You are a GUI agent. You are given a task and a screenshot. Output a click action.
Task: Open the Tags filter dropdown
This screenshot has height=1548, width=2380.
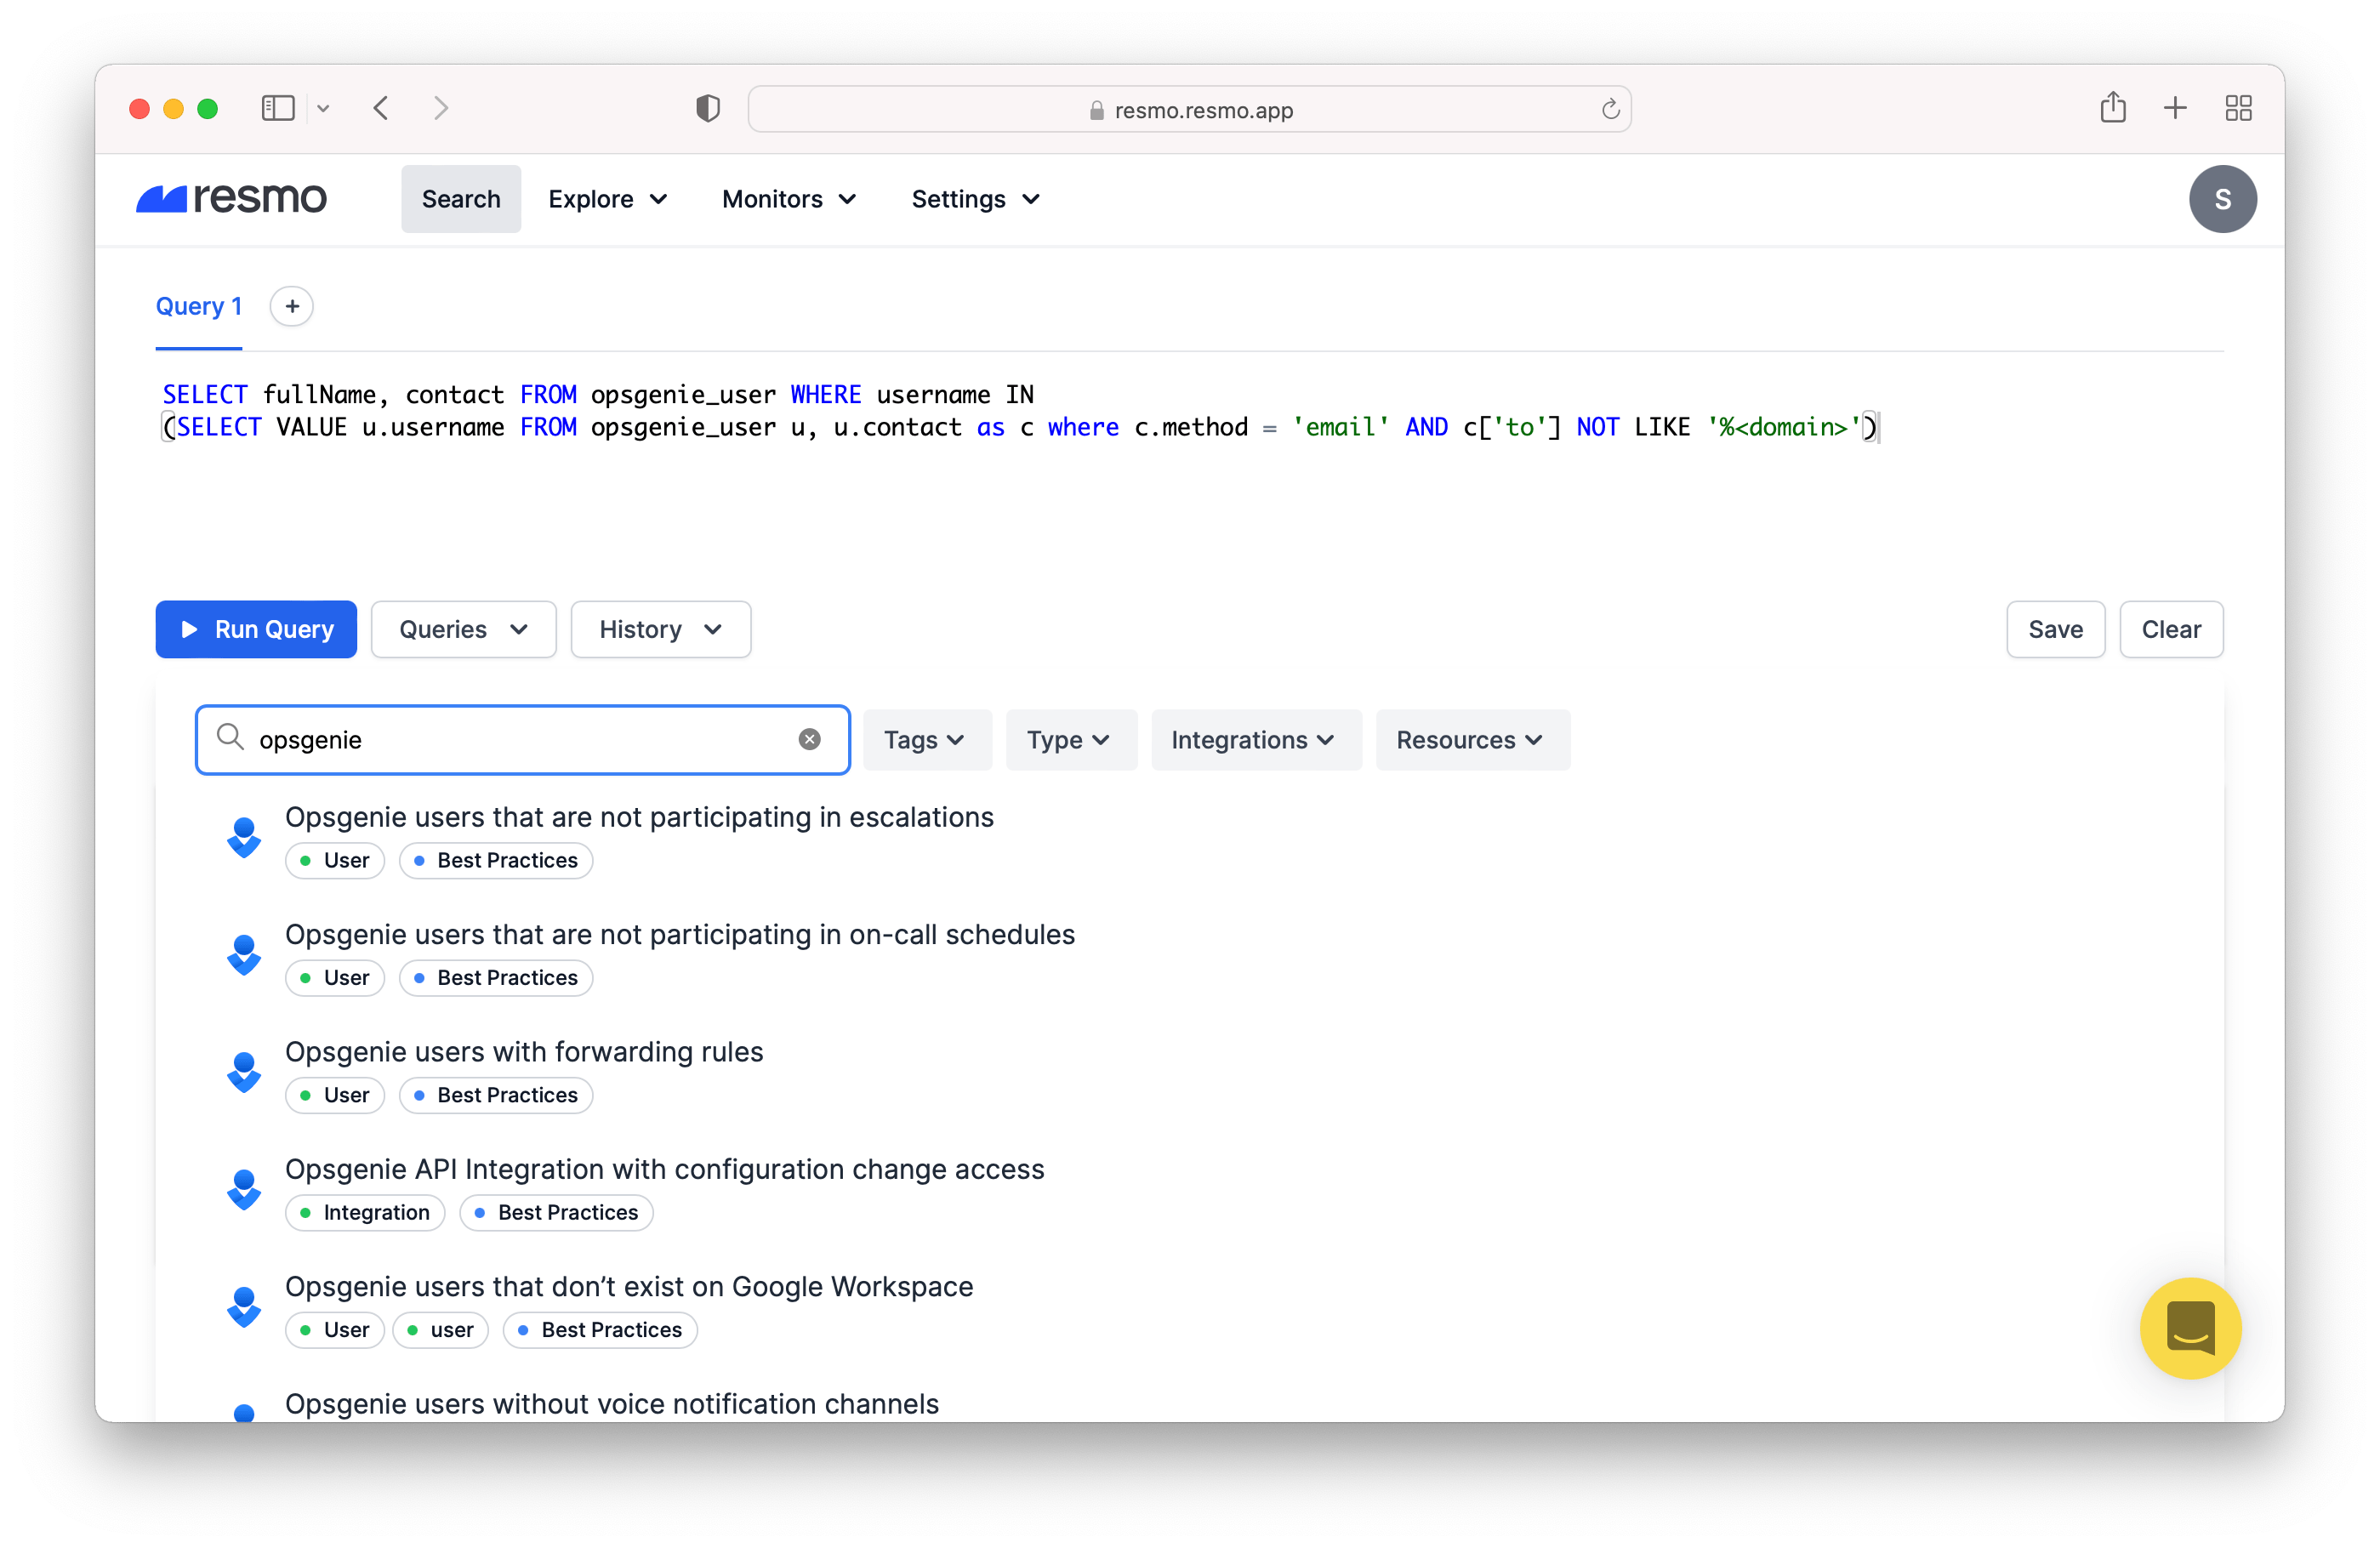click(926, 739)
